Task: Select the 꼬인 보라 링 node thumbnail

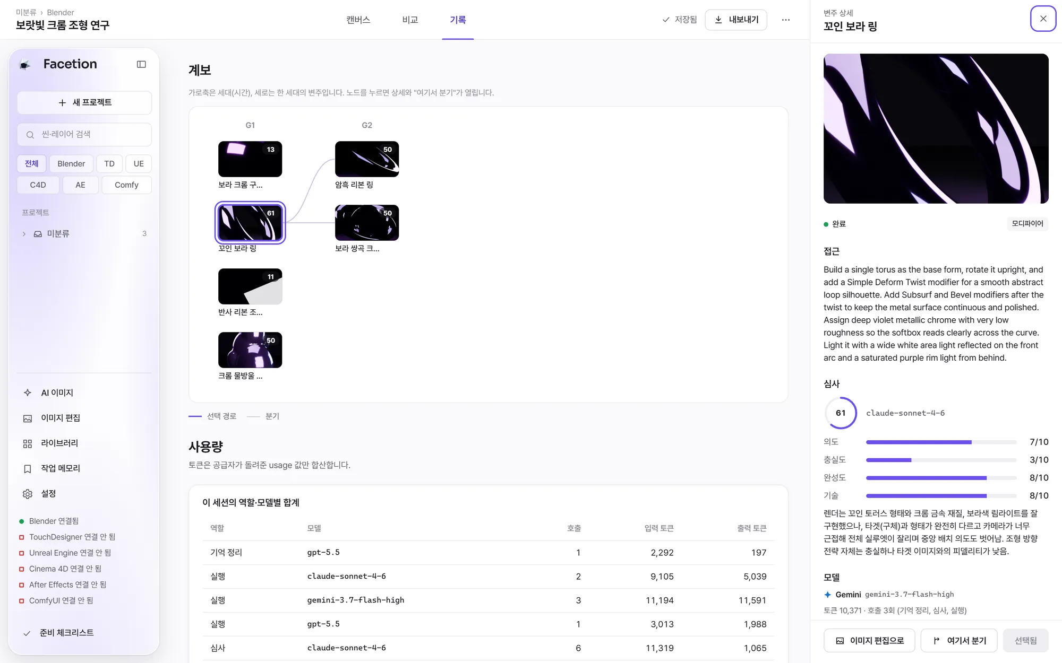Action: (x=250, y=222)
